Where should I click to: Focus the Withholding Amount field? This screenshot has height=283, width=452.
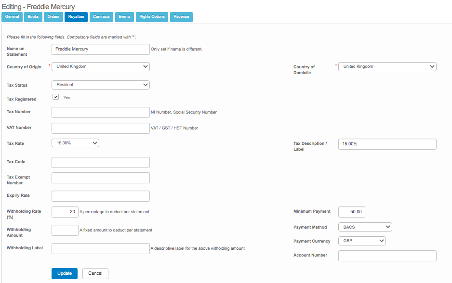(x=65, y=231)
